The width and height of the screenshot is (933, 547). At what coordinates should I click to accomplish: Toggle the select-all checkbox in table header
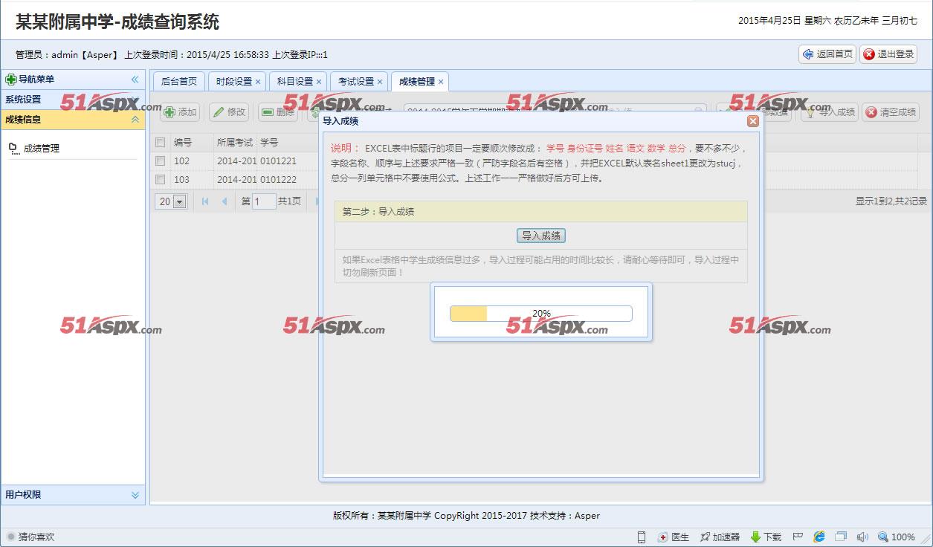[x=160, y=142]
